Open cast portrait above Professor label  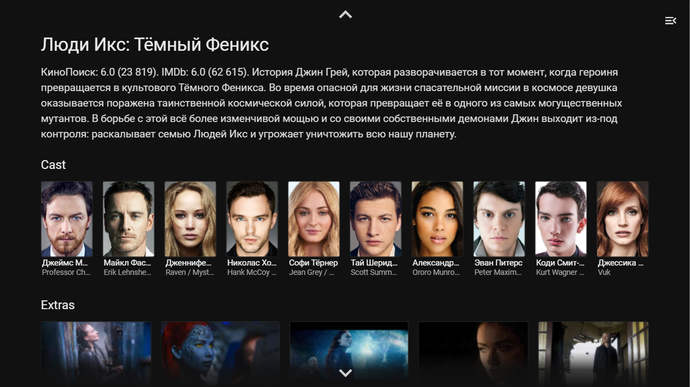tap(67, 219)
